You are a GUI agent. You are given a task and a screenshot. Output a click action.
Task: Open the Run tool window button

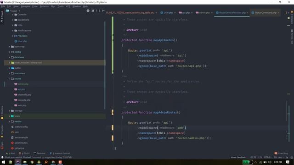click(x=11, y=153)
